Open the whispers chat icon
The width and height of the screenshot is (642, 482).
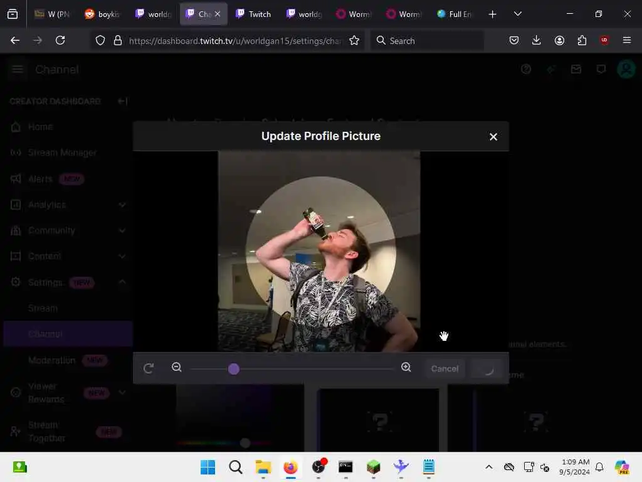601,69
